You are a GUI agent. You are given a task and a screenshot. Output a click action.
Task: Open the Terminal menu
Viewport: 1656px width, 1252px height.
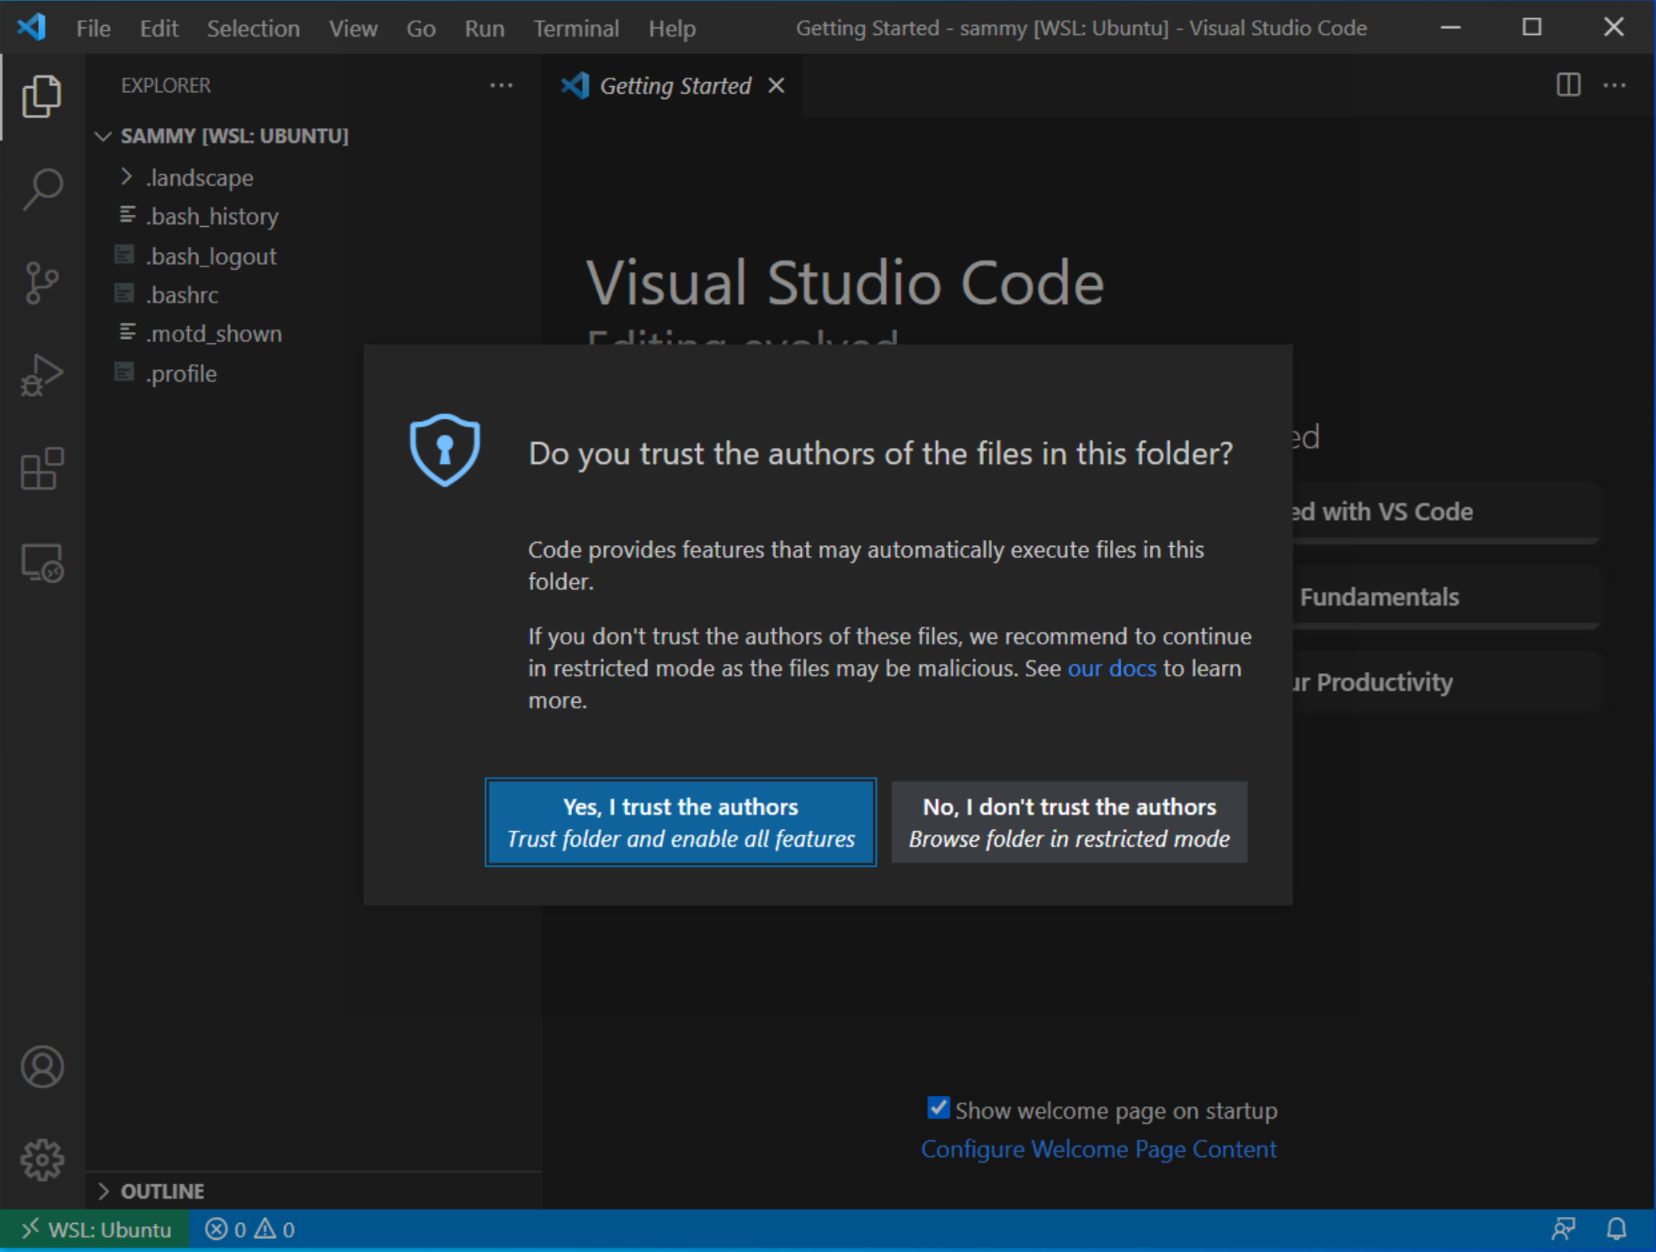pos(576,28)
